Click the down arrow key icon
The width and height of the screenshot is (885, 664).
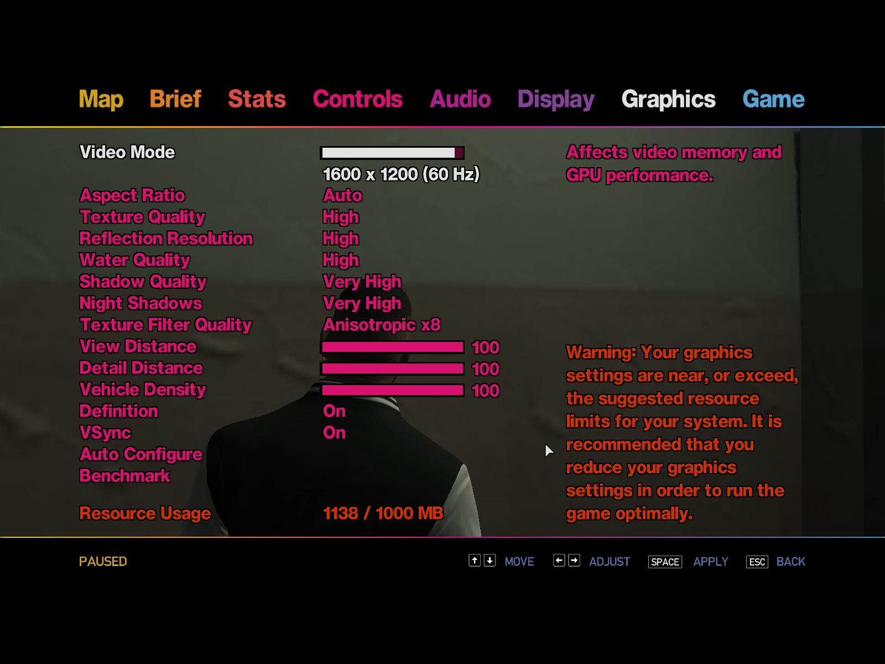(490, 561)
